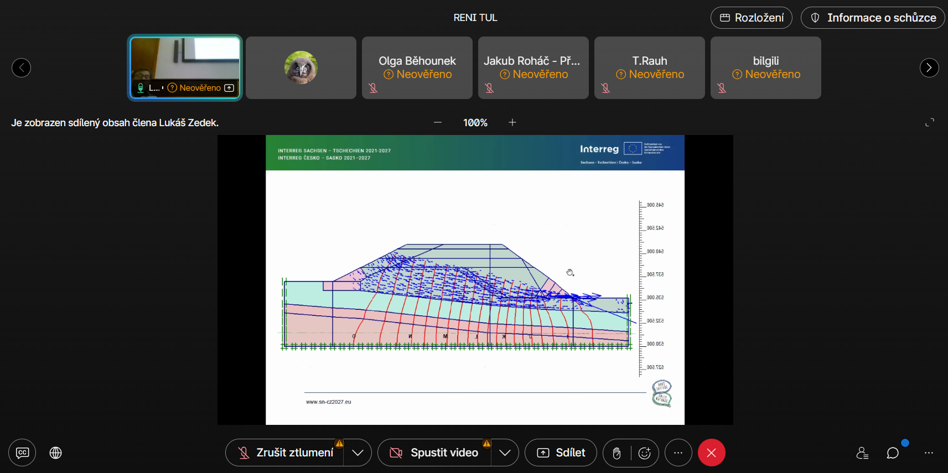Select Olga Běhounek participant tile
Image resolution: width=948 pixels, height=473 pixels.
417,67
